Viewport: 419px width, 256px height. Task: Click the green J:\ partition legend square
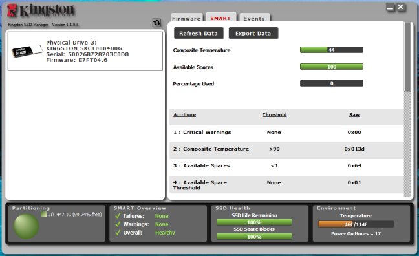(44, 215)
